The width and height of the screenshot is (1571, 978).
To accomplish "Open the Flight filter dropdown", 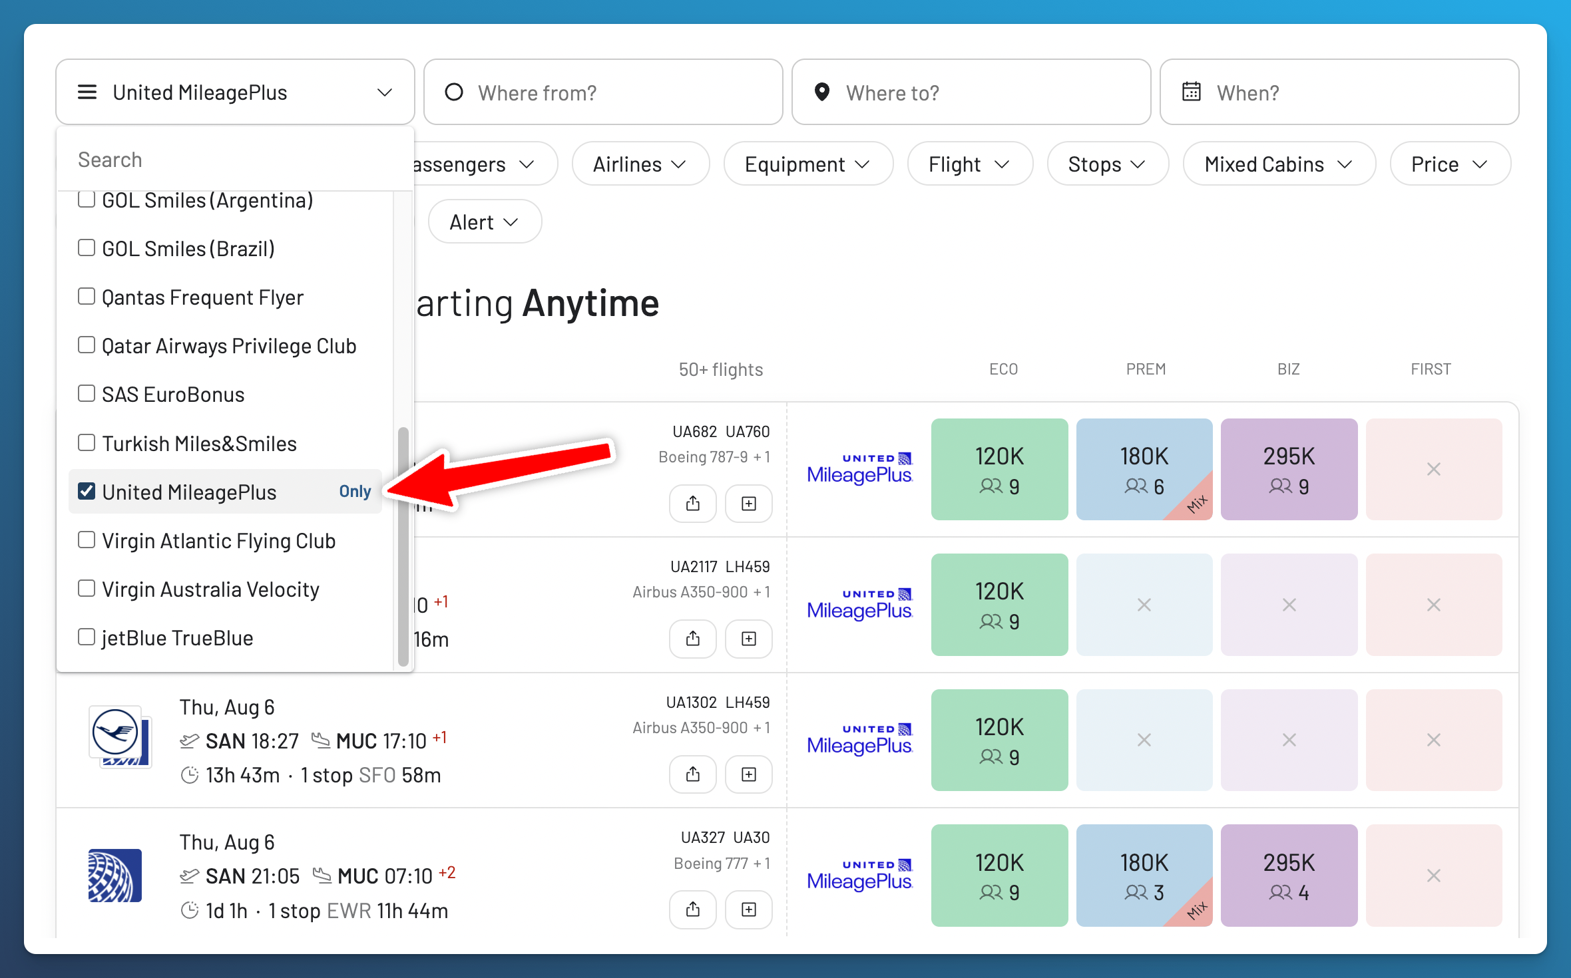I will click(970, 164).
